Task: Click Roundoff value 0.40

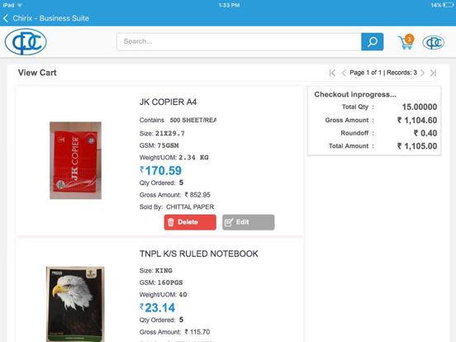Action: click(x=425, y=133)
